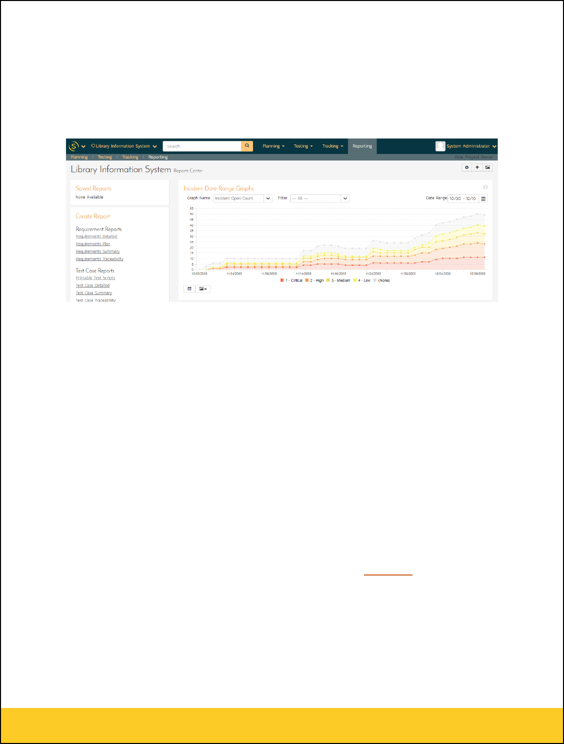This screenshot has height=744, width=564.
Task: Click the Incident Date Range Graphs title
Action: 218,188
